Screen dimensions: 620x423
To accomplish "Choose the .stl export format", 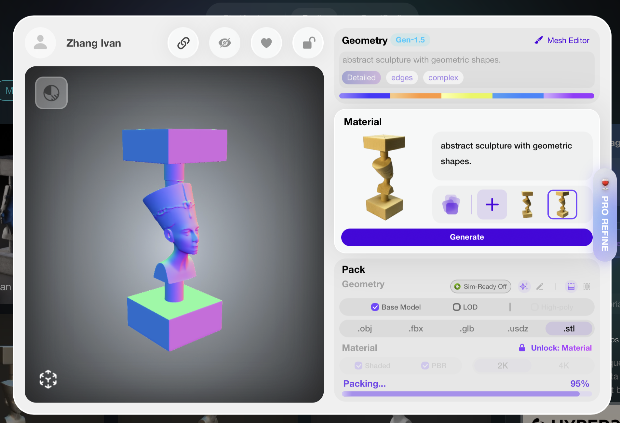I will [569, 329].
